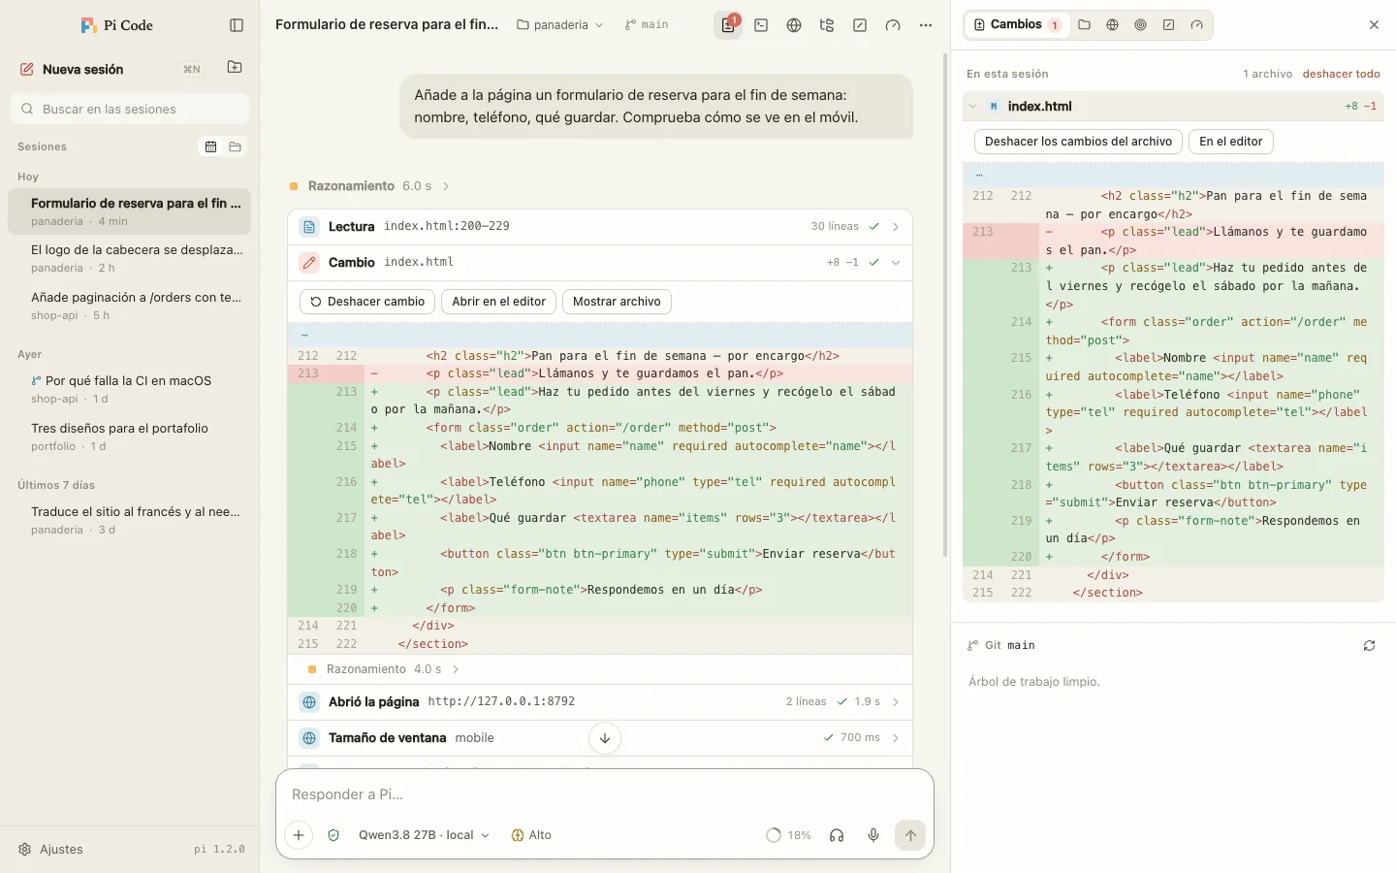Switch to the globe browser tab in the right panel
The width and height of the screenshot is (1396, 873).
1112,25
